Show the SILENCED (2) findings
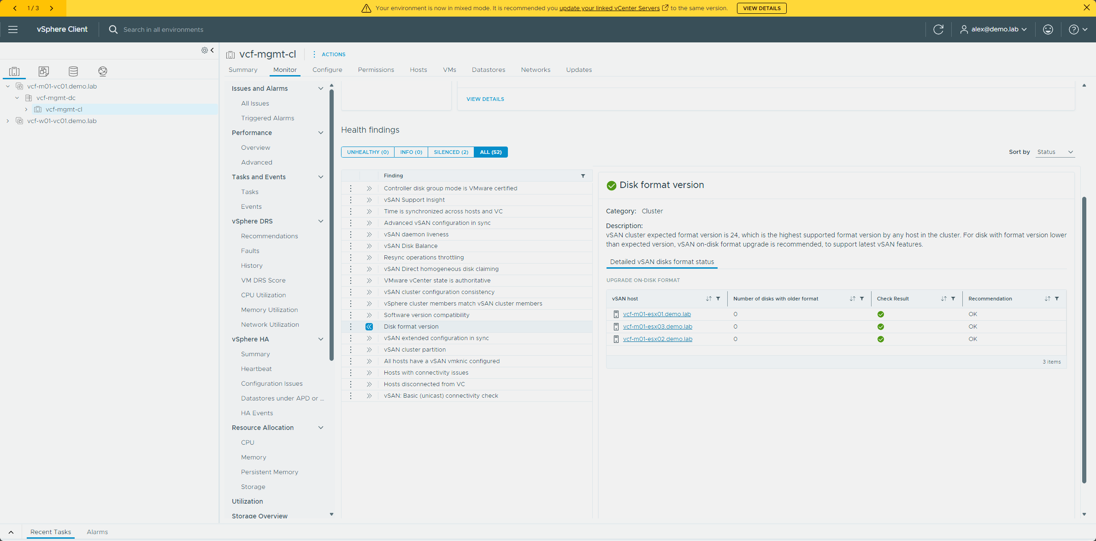 click(451, 152)
